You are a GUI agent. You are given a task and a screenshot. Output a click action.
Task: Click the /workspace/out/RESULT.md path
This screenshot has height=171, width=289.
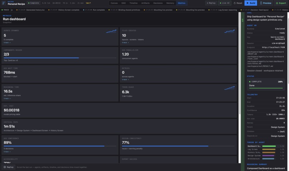tap(260, 66)
